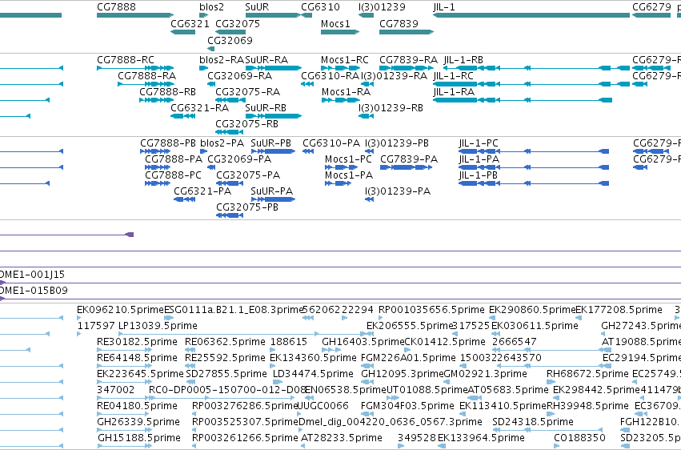The height and width of the screenshot is (450, 681).
Task: Select the Mocs1-RC transcript label
Action: click(x=345, y=59)
